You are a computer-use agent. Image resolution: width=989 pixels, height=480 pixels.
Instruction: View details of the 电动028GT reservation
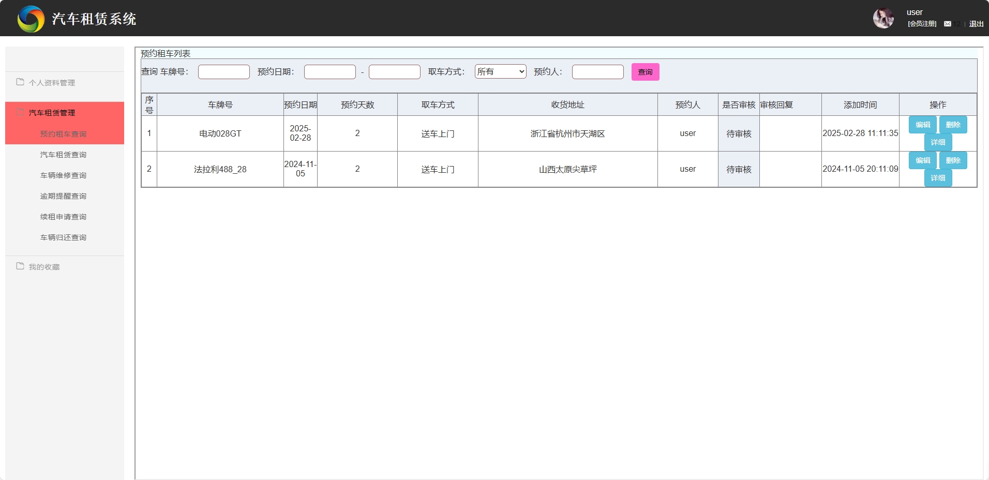click(x=938, y=142)
